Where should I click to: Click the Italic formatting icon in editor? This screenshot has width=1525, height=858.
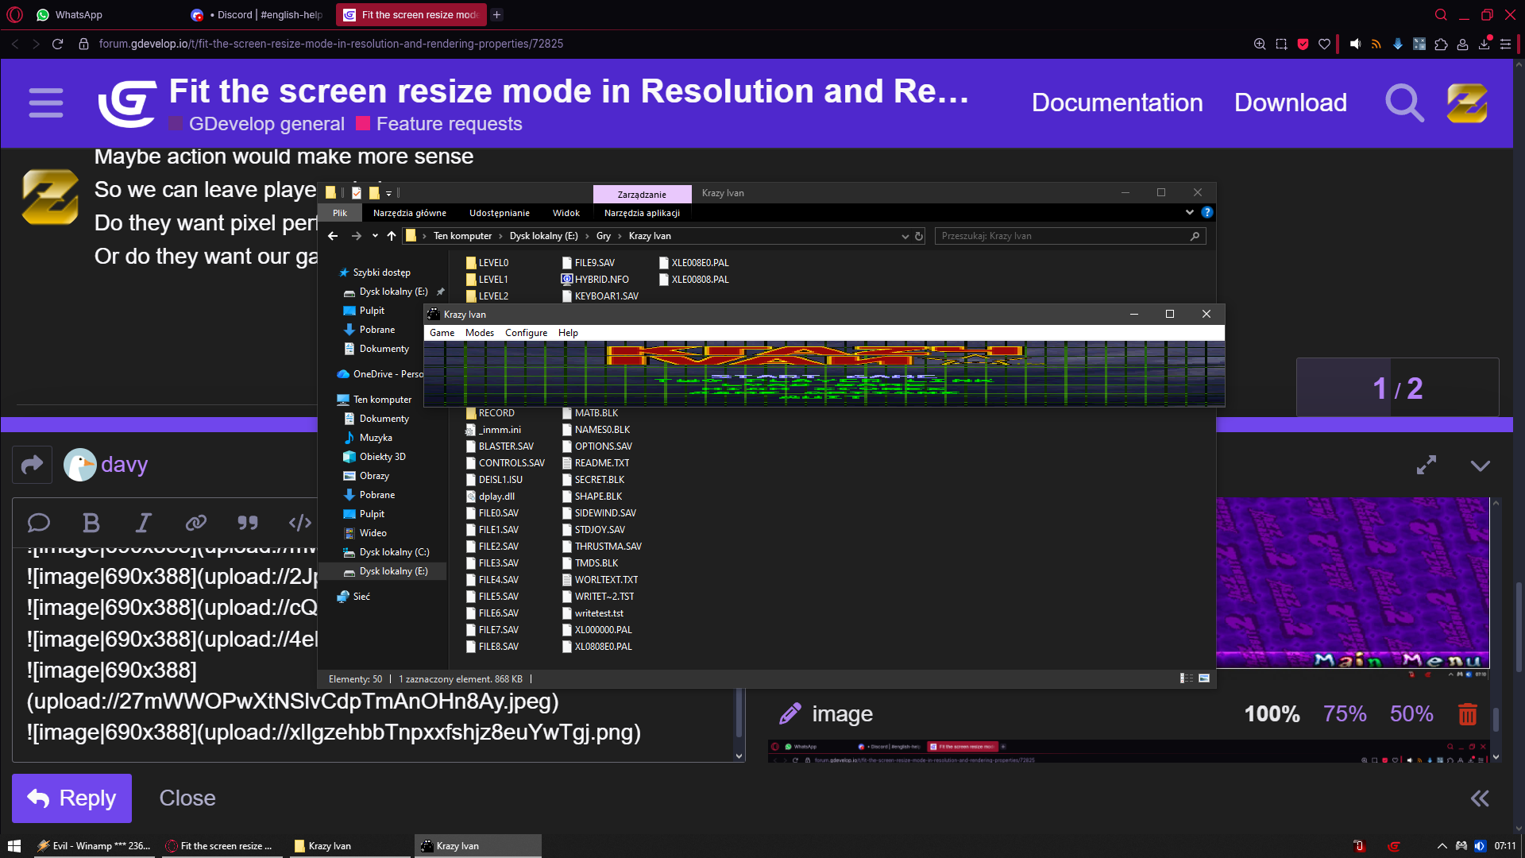point(143,523)
